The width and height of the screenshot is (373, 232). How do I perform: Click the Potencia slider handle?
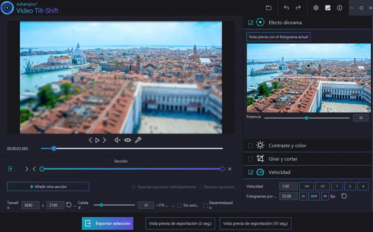click(x=306, y=118)
